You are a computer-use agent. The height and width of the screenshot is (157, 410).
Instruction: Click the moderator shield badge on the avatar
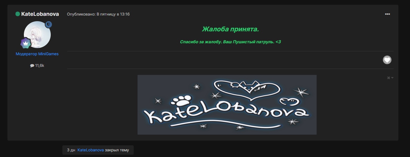(49, 25)
